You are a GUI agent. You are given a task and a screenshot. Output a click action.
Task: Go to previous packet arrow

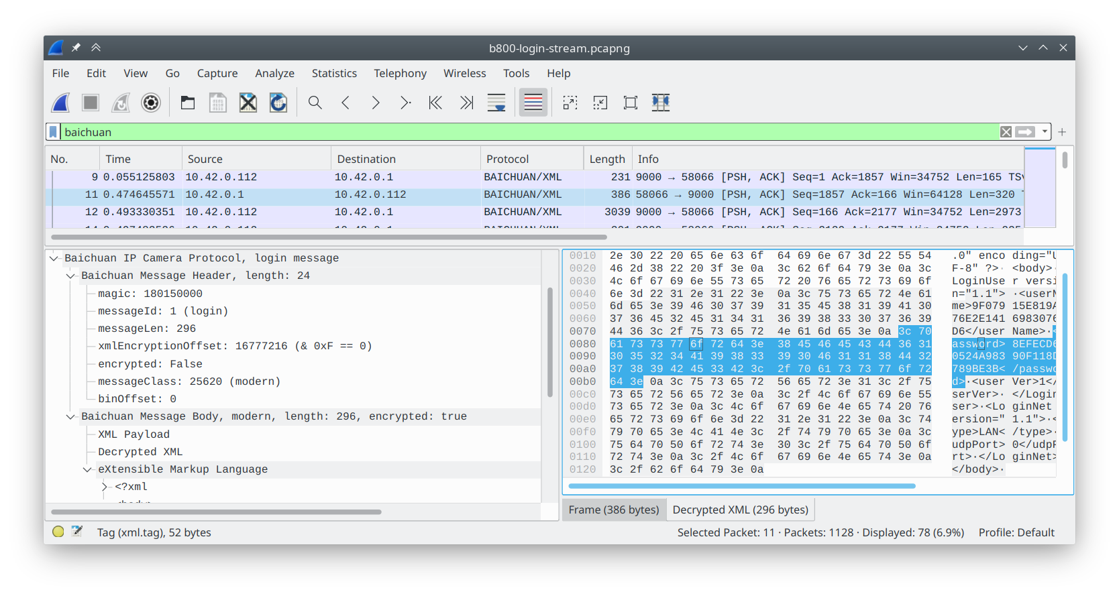tap(345, 103)
